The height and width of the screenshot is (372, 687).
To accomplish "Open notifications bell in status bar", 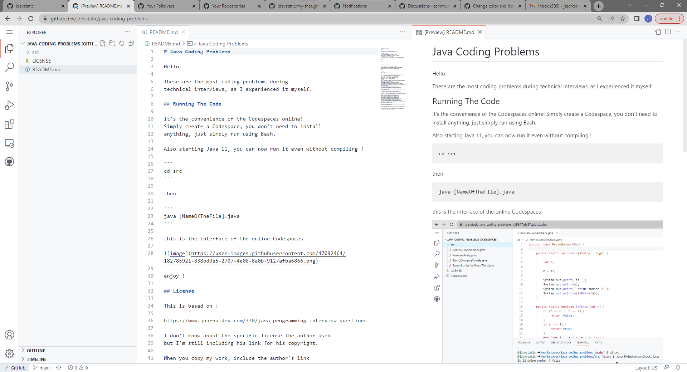I will (678, 368).
